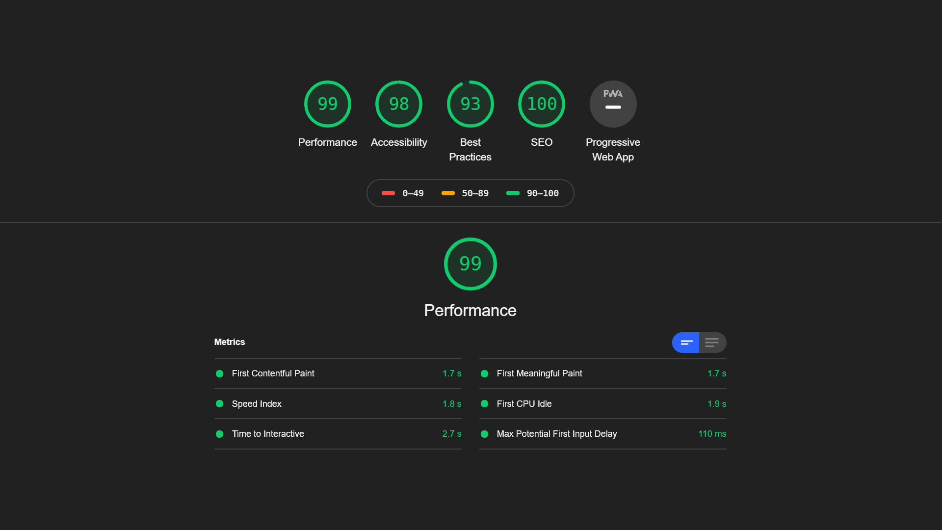Image resolution: width=942 pixels, height=530 pixels.
Task: Click the large Performance category gauge
Action: pos(470,264)
